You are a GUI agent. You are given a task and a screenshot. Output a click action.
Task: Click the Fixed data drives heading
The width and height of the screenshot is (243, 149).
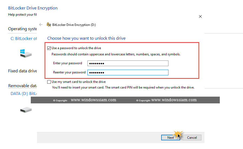point(22,71)
